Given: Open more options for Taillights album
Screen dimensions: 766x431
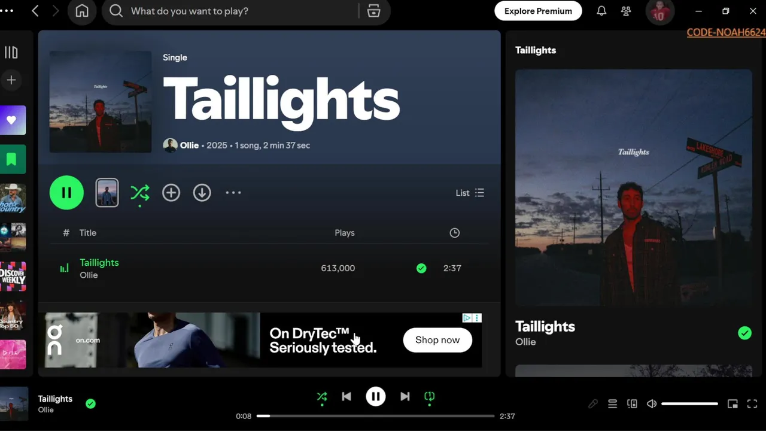Looking at the screenshot, I should 233,193.
